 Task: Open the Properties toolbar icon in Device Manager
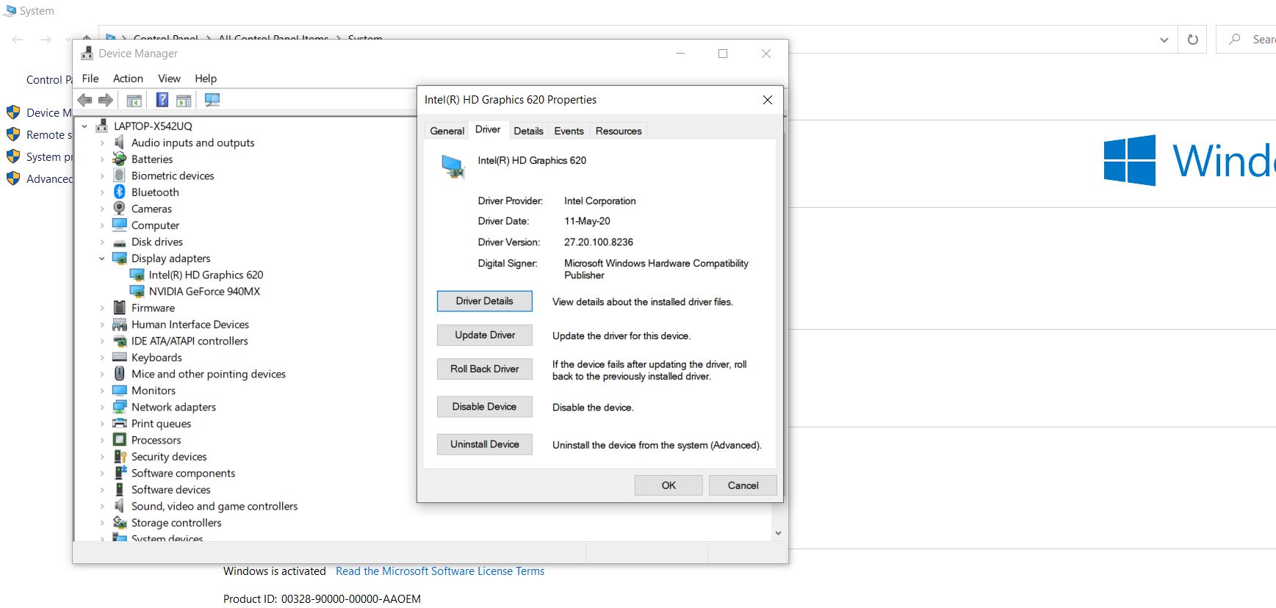click(134, 101)
